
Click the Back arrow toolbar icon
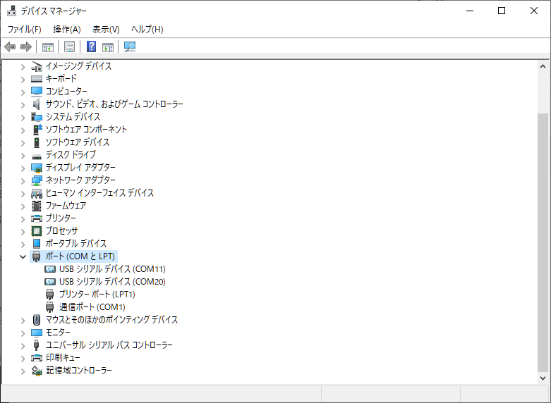point(10,47)
